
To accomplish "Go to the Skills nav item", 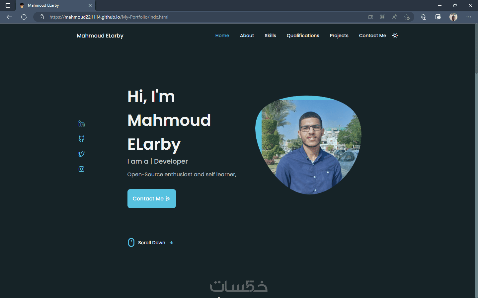I will click(270, 36).
